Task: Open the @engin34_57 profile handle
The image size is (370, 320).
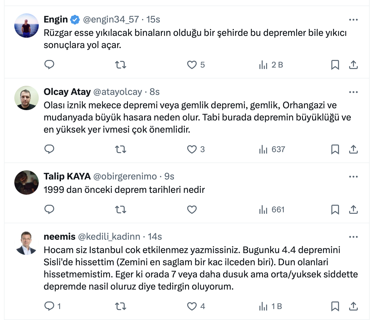Action: coord(111,19)
